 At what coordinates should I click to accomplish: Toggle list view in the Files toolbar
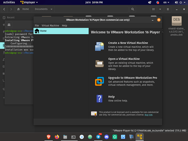[154, 9]
